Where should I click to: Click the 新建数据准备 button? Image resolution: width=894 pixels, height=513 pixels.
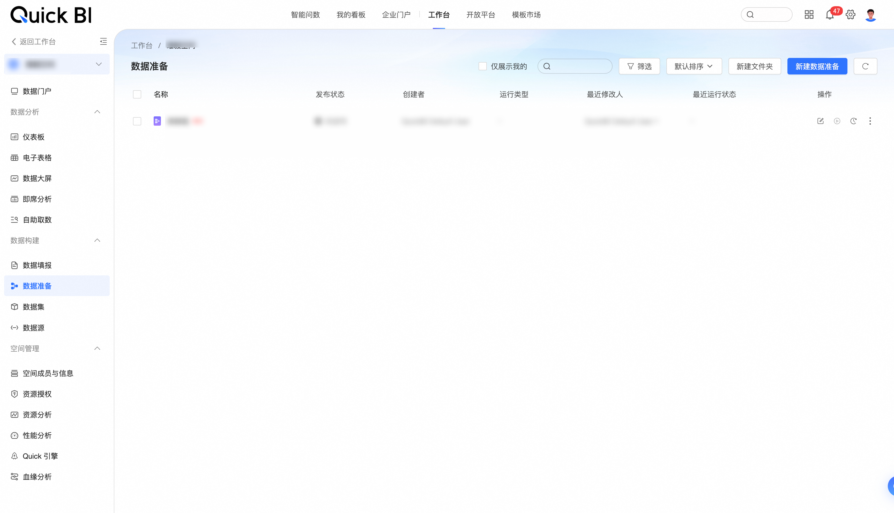pyautogui.click(x=817, y=66)
